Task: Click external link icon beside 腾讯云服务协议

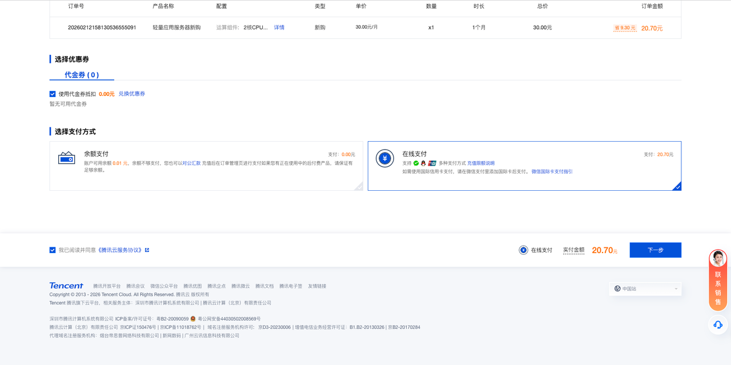Action: tap(147, 250)
